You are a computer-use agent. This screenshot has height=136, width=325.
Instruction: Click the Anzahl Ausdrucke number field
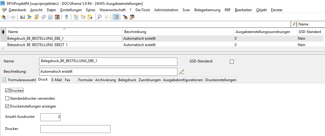tap(51, 117)
